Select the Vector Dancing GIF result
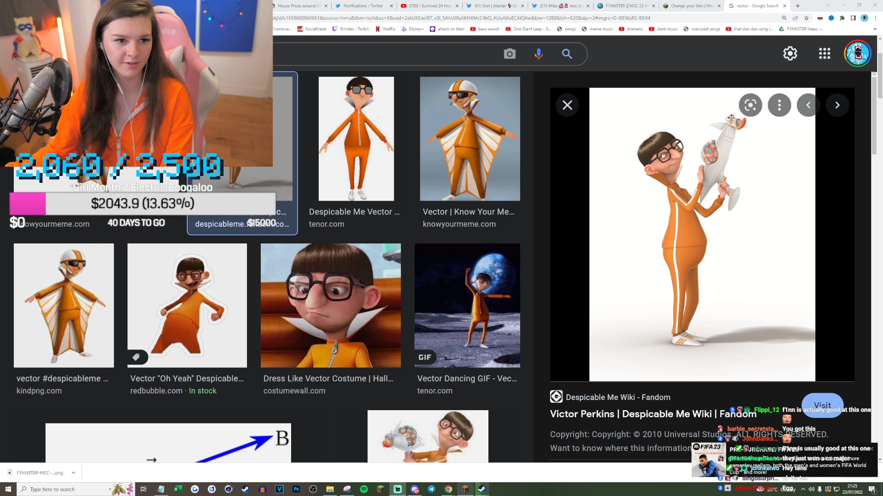 467,305
